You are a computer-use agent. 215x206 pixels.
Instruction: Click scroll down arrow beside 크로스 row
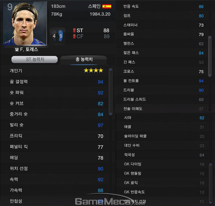point(210,75)
